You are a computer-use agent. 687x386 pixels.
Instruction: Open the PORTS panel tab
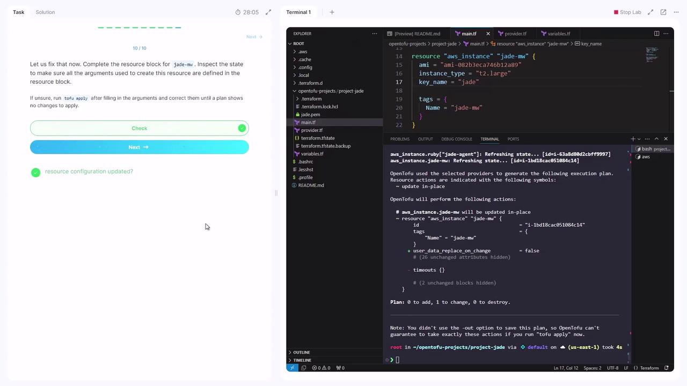(x=513, y=139)
